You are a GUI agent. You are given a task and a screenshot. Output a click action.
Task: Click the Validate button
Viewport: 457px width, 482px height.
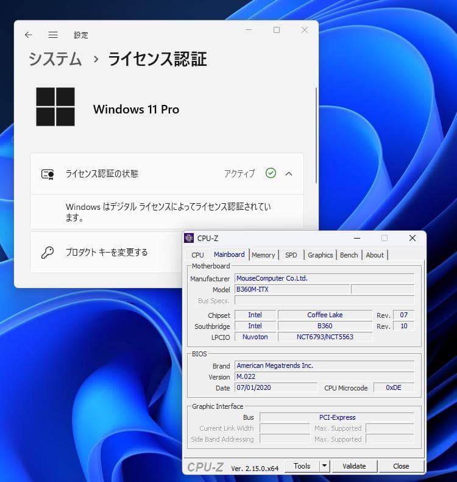point(354,466)
